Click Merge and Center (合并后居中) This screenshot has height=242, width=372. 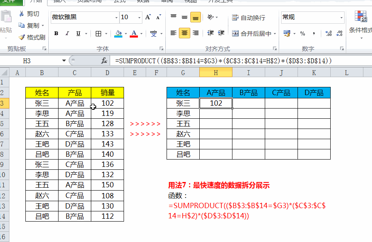coord(252,33)
